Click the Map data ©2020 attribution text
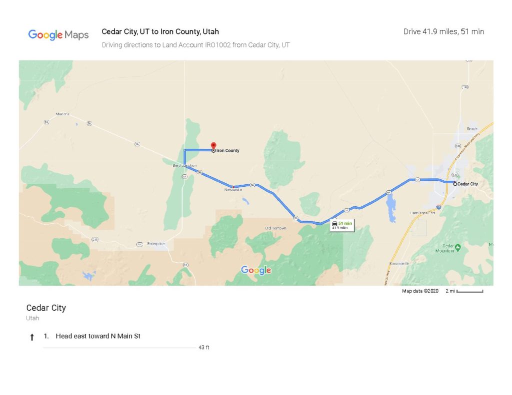The height and width of the screenshot is (395, 512). pos(420,291)
